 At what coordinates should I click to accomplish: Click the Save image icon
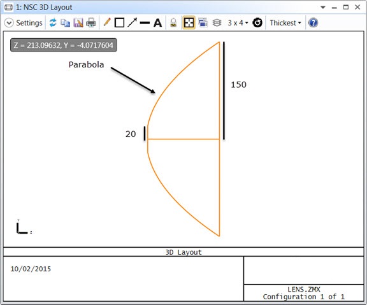point(78,23)
